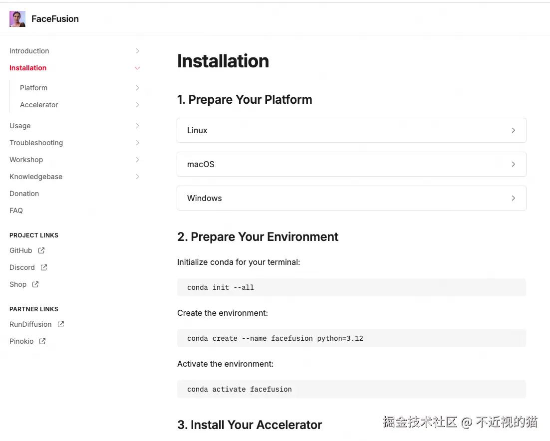Expand the Troubleshooting sidebar chevron
Image resolution: width=550 pixels, height=441 pixels.
point(137,143)
